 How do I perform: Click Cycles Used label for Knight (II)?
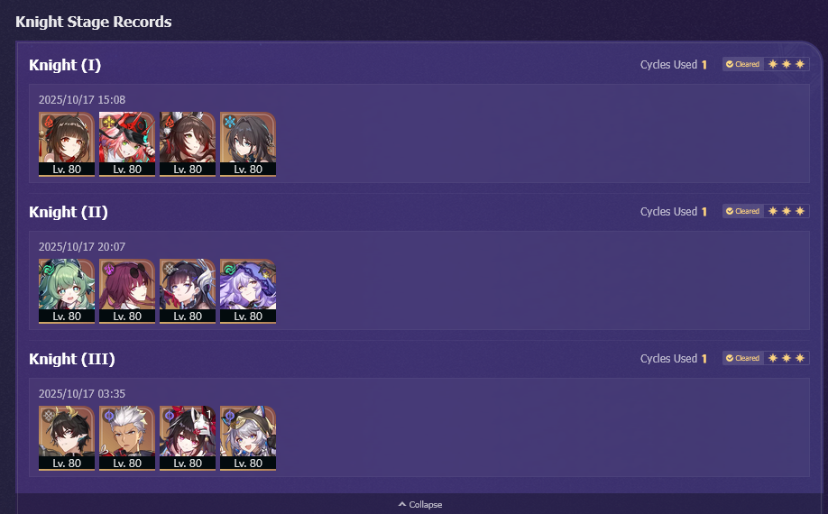point(668,212)
